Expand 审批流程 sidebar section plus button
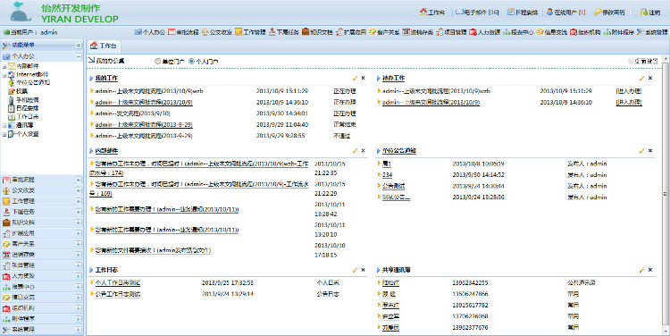The image size is (670, 336). (x=79, y=180)
